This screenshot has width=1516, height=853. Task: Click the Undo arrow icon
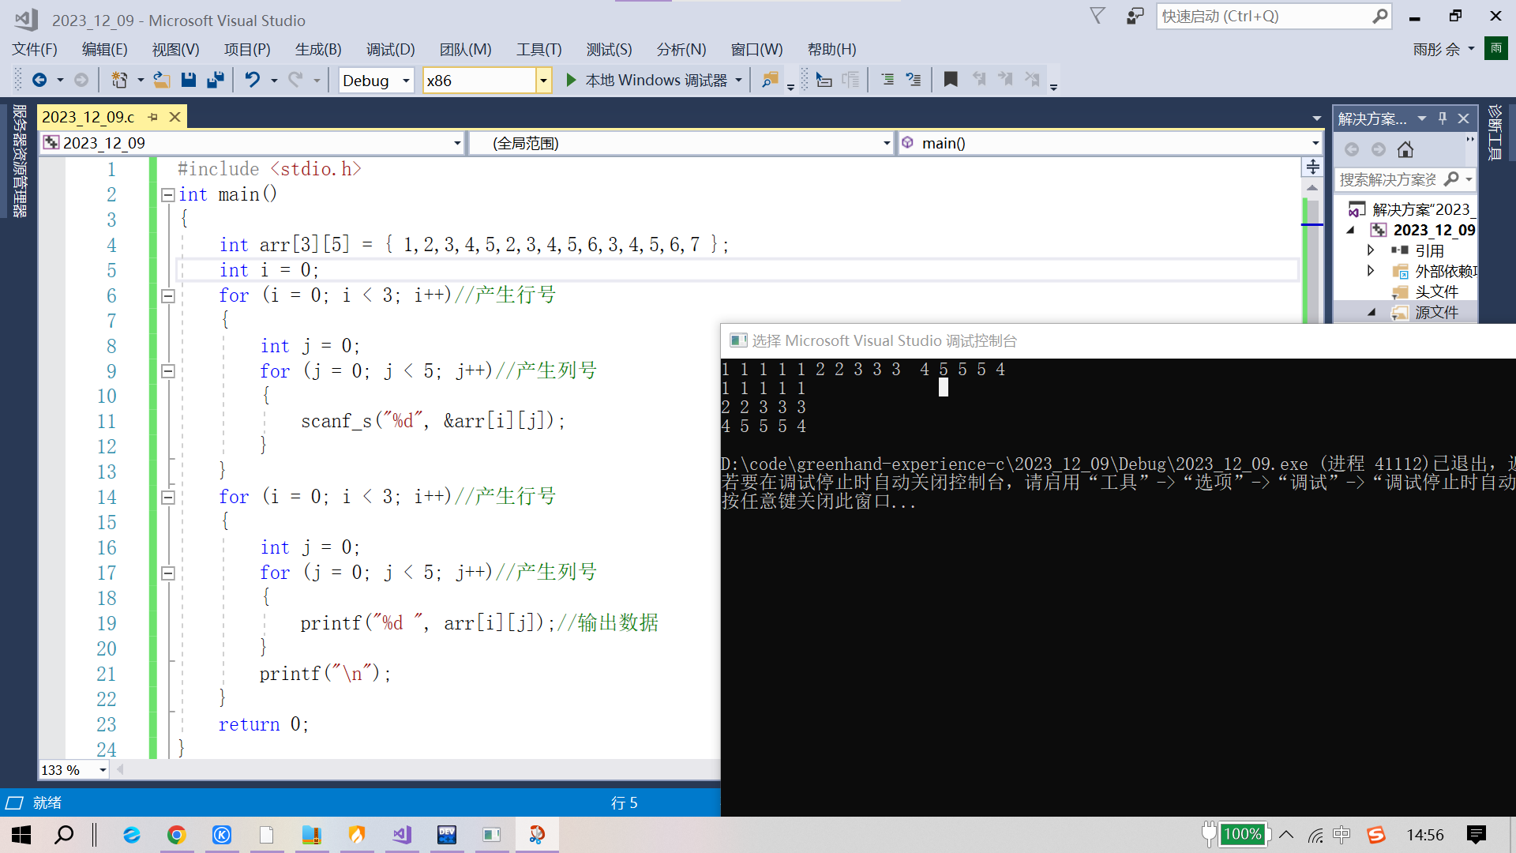coord(252,80)
